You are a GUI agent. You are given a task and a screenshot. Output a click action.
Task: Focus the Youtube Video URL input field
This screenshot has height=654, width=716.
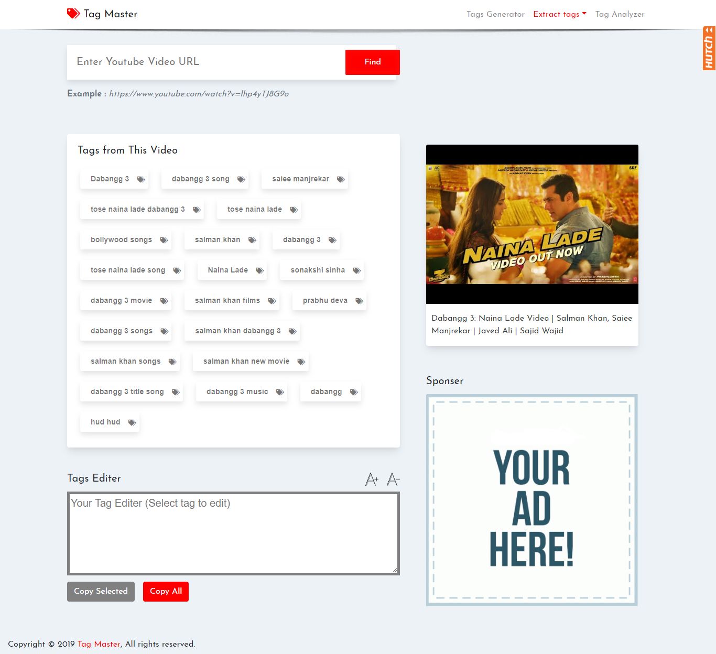[x=207, y=62]
